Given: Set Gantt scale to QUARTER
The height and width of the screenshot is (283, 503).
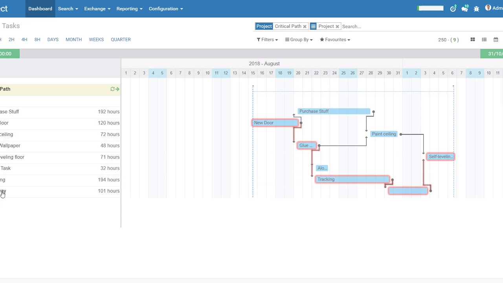Looking at the screenshot, I should pos(121,40).
